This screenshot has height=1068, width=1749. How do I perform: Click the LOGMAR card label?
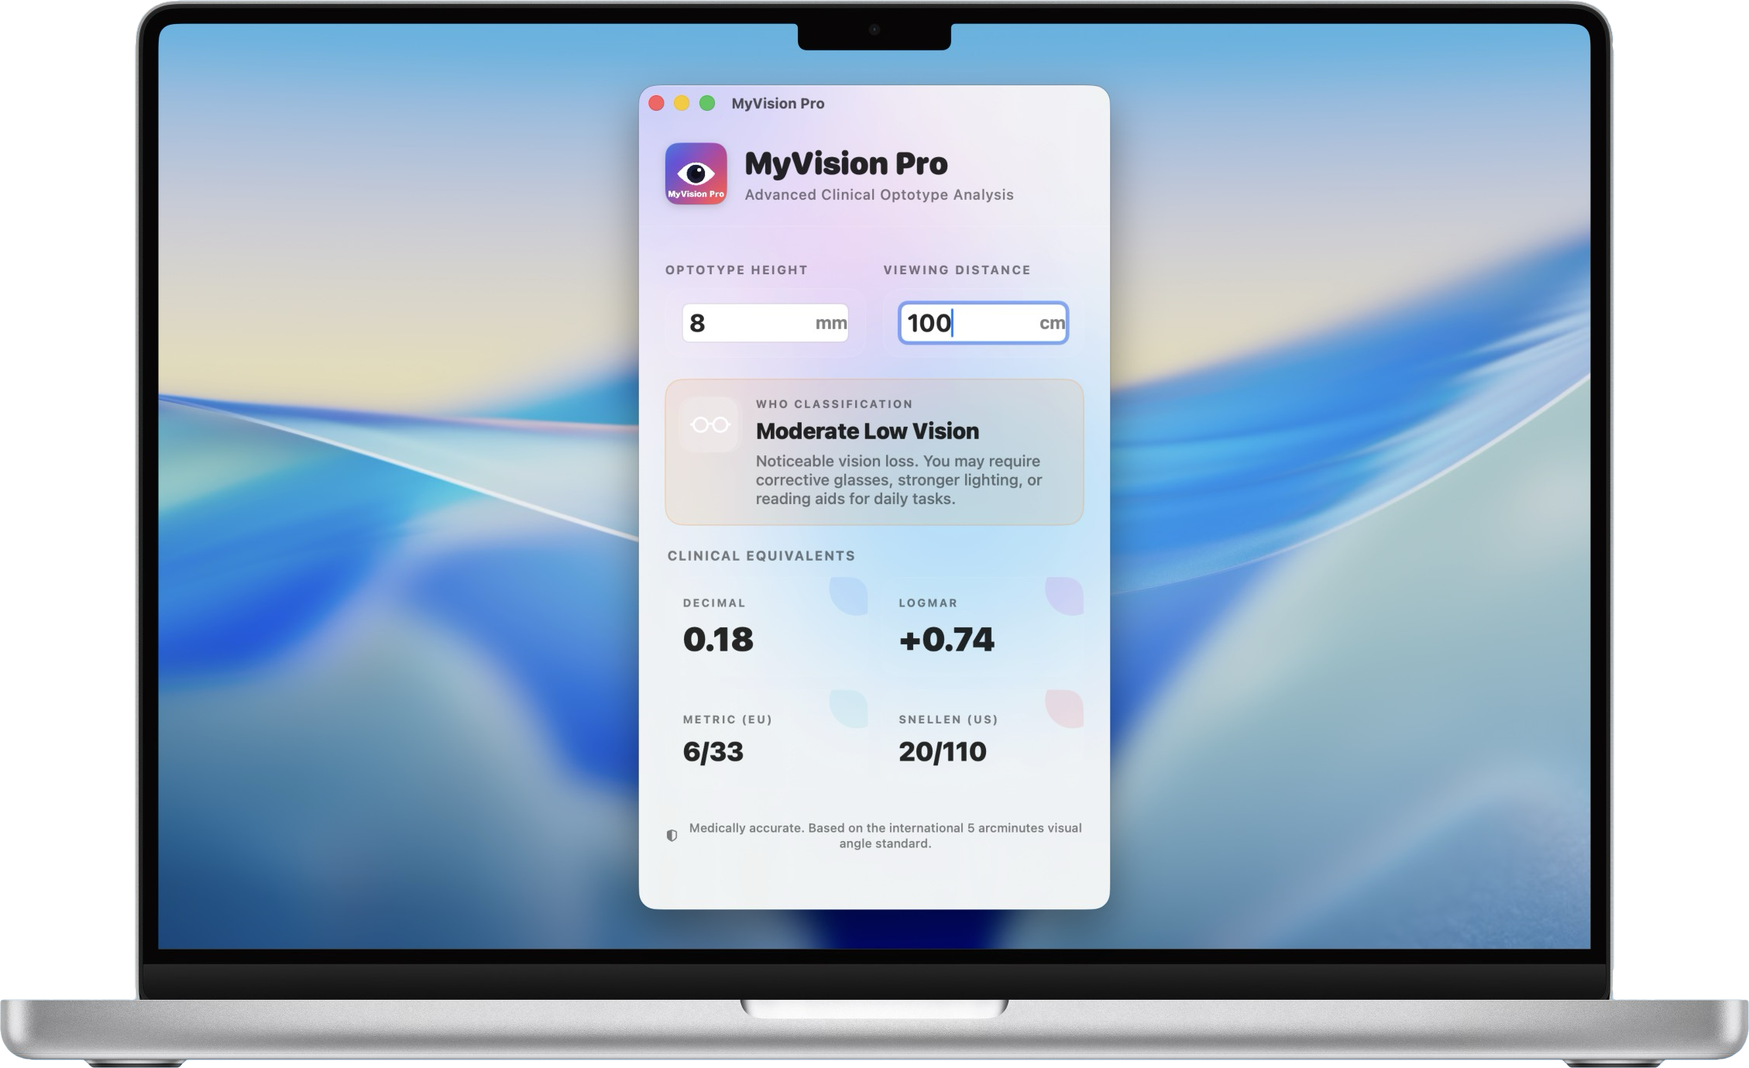(x=928, y=603)
